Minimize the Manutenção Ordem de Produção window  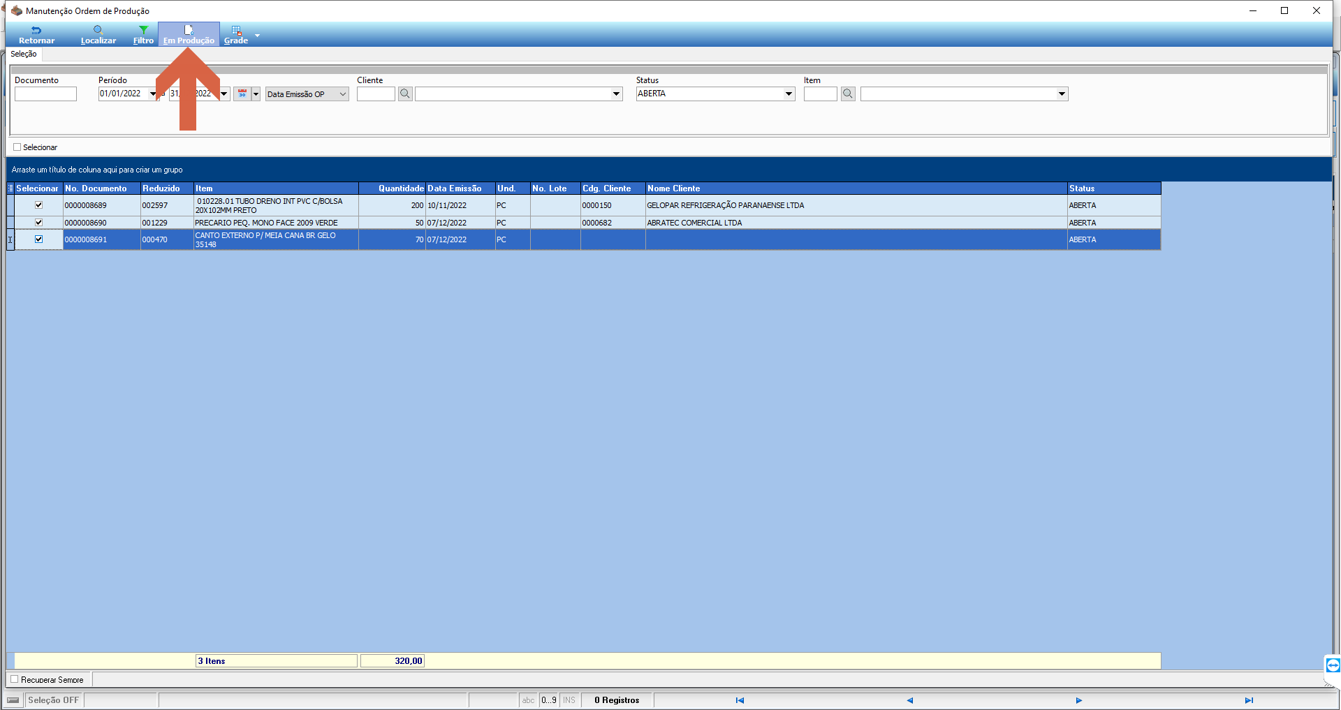point(1253,10)
